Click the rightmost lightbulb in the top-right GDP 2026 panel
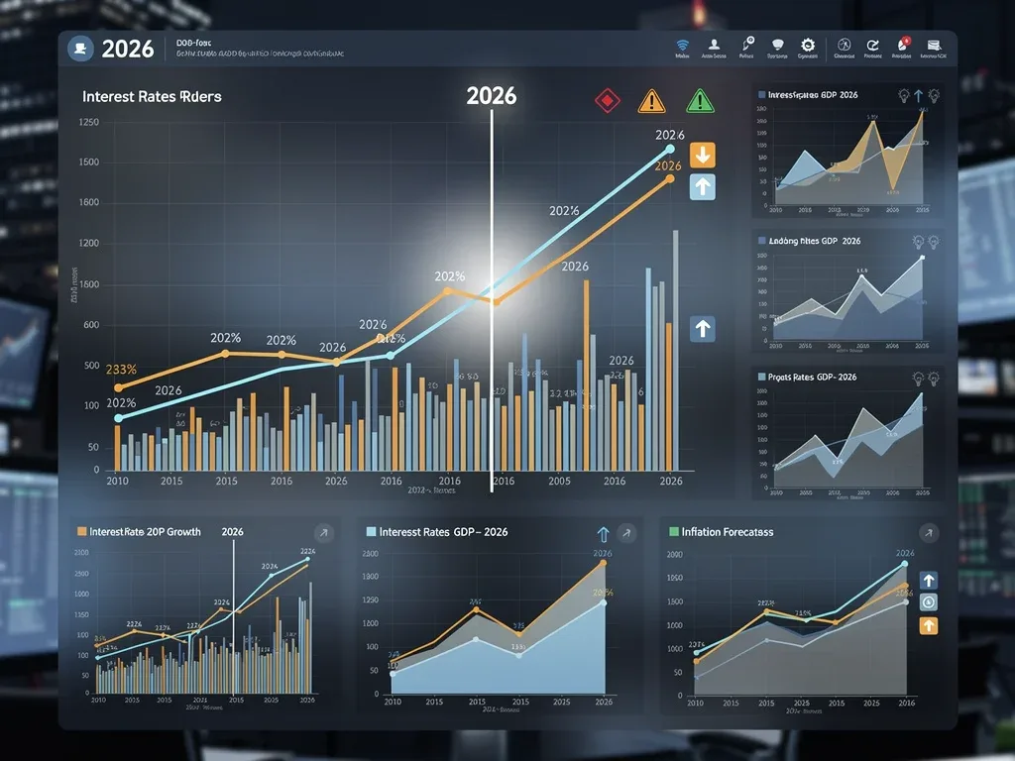The width and height of the screenshot is (1015, 761). coord(934,96)
